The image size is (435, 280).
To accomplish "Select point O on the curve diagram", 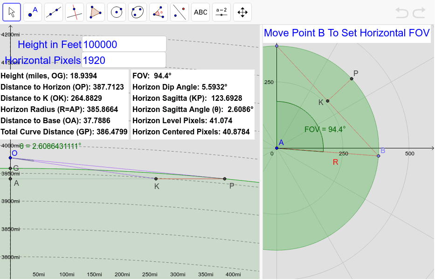I will click(x=10, y=158).
